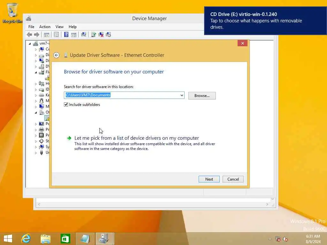The height and width of the screenshot is (245, 327).
Task: Select the Universal Serial Bus controllers icon
Action: coord(42,152)
